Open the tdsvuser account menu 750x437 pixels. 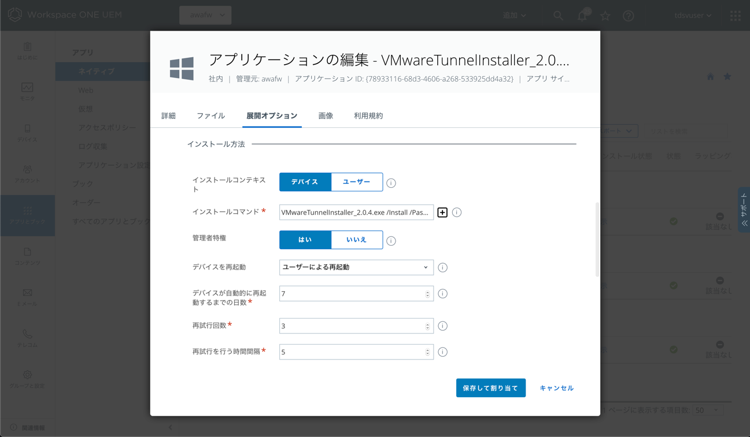coord(693,16)
